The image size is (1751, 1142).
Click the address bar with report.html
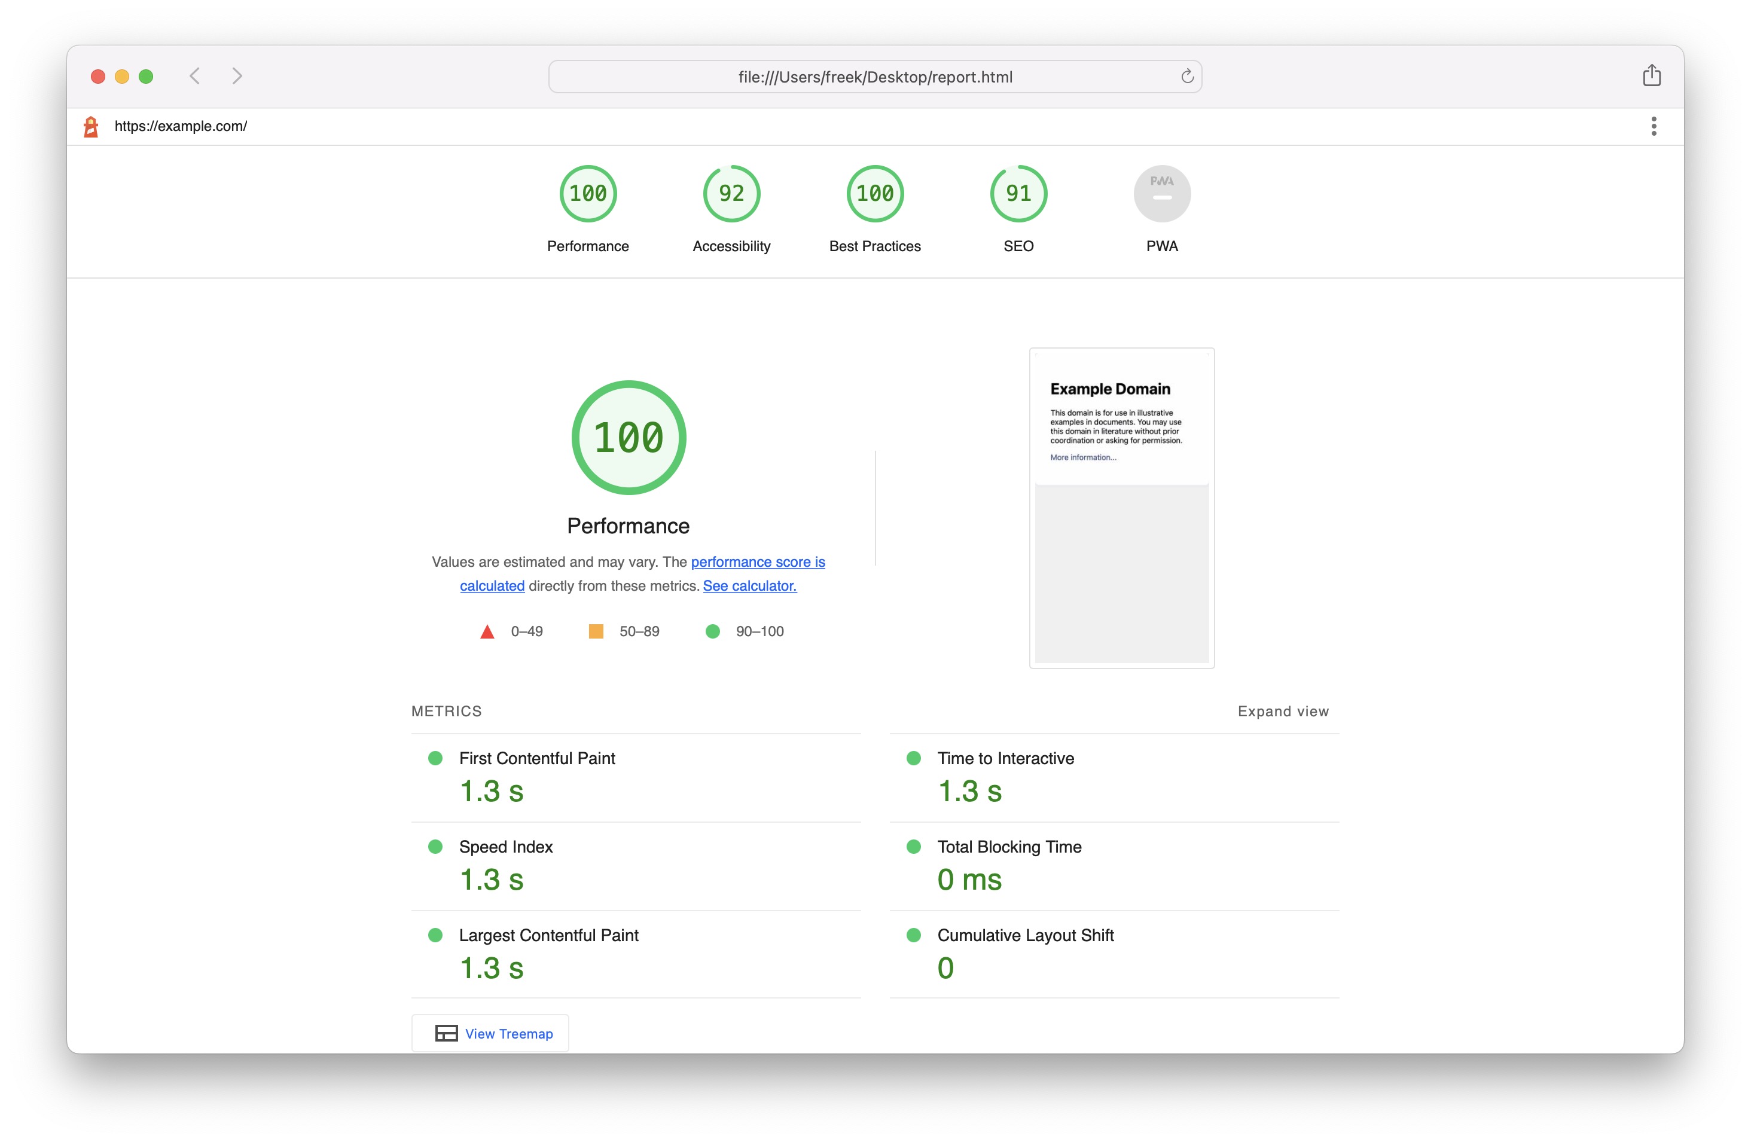click(875, 77)
